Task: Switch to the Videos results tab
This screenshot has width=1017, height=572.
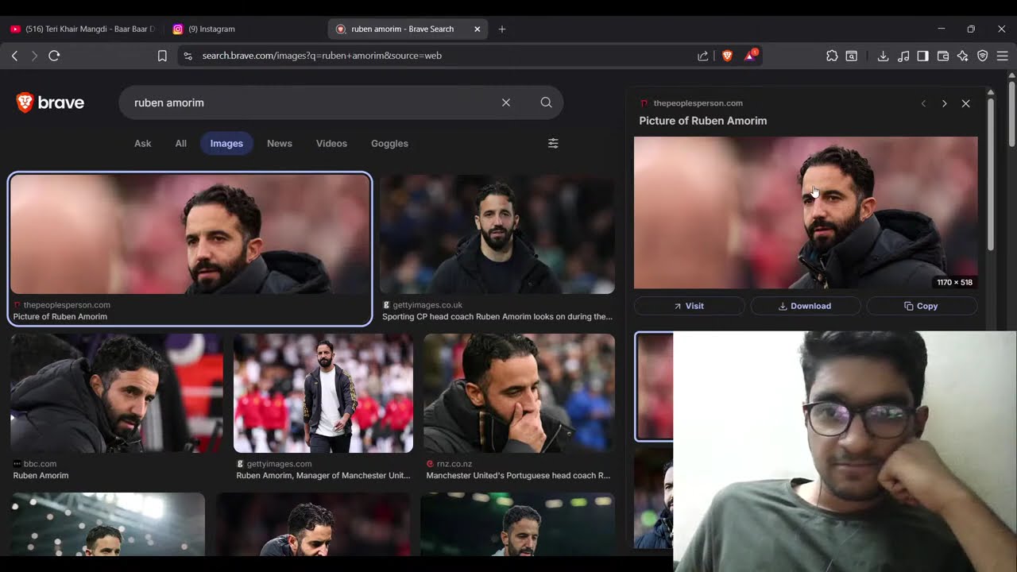Action: click(331, 144)
